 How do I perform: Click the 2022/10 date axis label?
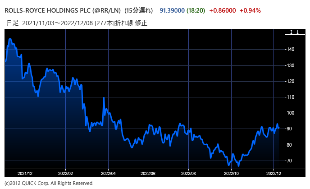pos(231,174)
